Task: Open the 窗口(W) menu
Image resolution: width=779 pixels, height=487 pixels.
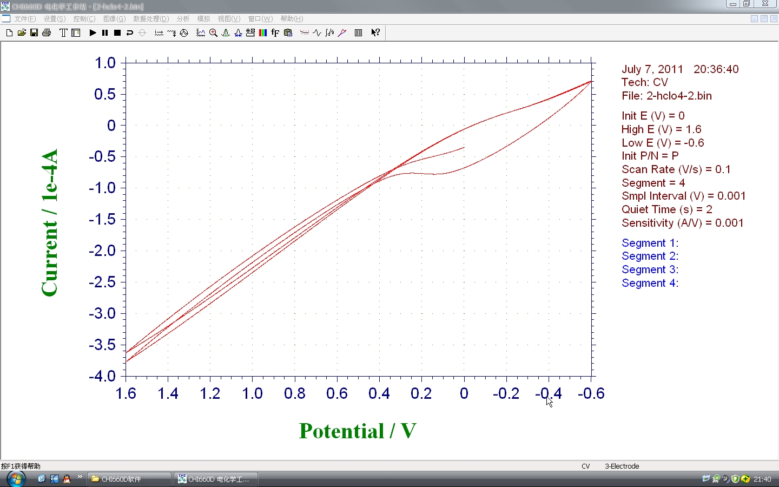Action: [x=260, y=19]
